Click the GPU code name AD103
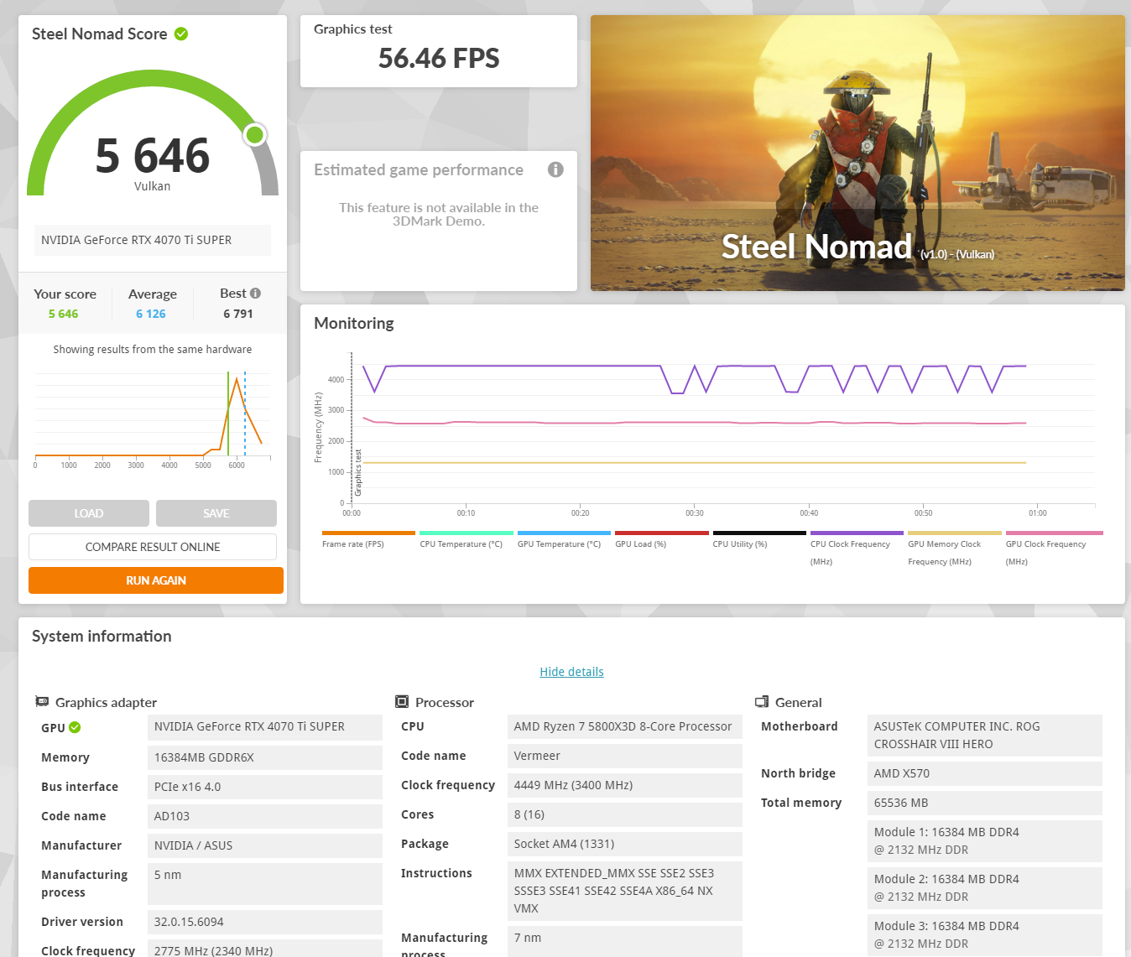1131x957 pixels. coord(265,816)
